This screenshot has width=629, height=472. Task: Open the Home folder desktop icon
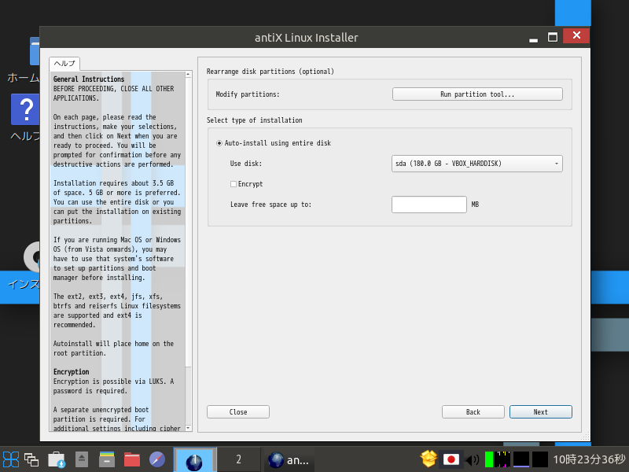(24, 61)
